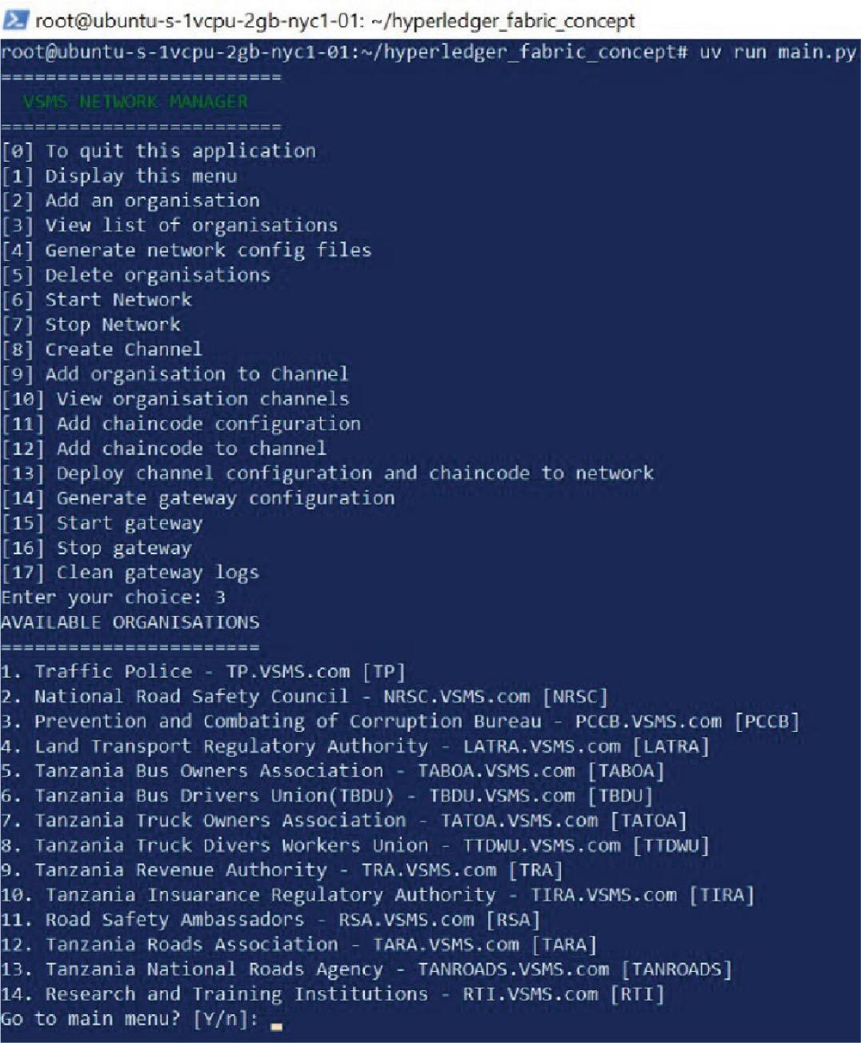Click the AVAILABLE ORGANISATIONS heading
Viewport: 861px width, 1043px height.
(130, 621)
